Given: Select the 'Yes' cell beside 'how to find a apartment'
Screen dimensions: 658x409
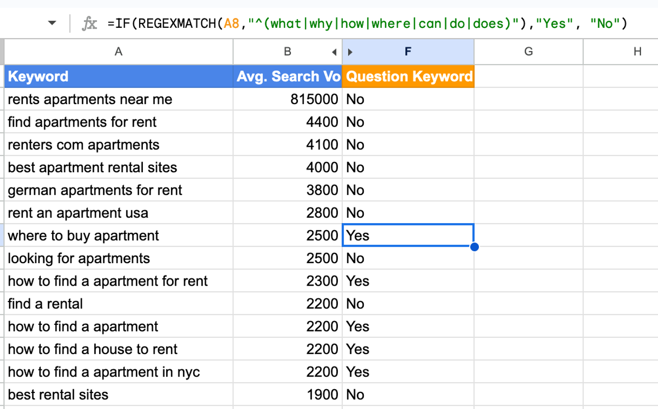Looking at the screenshot, I should pos(408,326).
